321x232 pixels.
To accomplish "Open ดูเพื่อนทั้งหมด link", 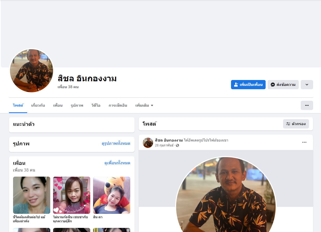I will tap(117, 163).
